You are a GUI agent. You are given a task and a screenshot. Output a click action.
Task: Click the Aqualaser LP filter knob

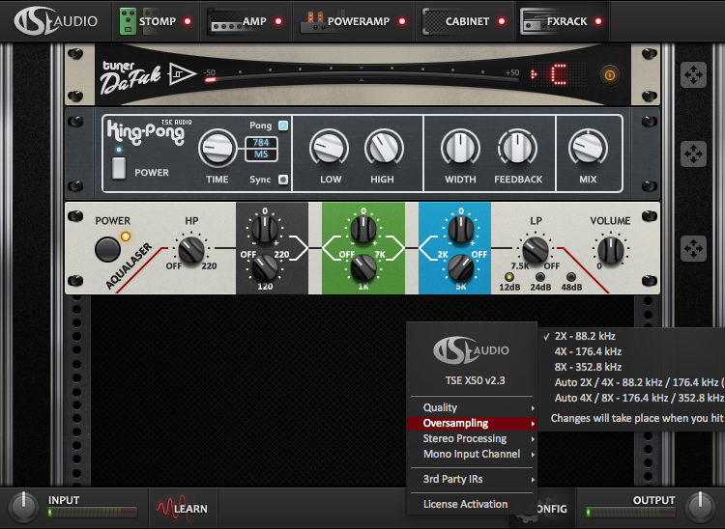536,251
